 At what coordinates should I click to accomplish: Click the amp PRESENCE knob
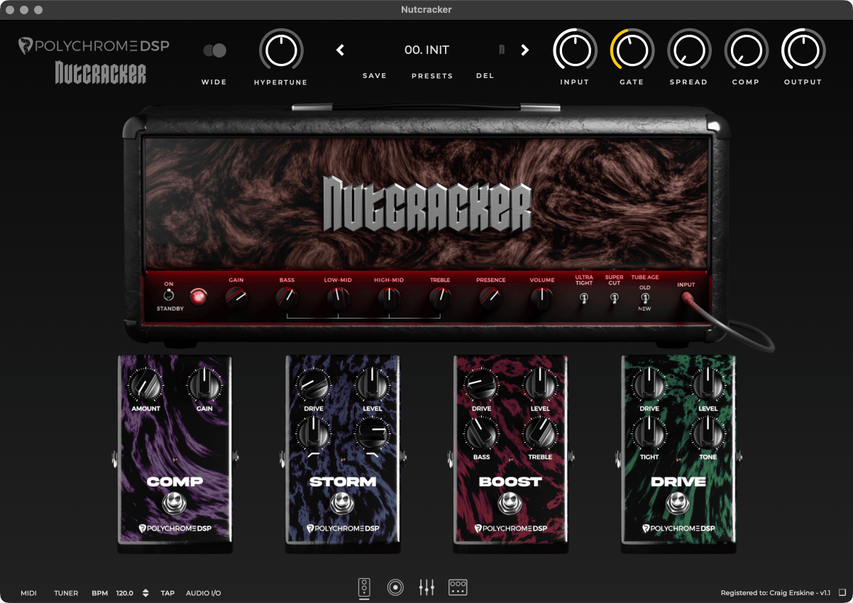491,299
